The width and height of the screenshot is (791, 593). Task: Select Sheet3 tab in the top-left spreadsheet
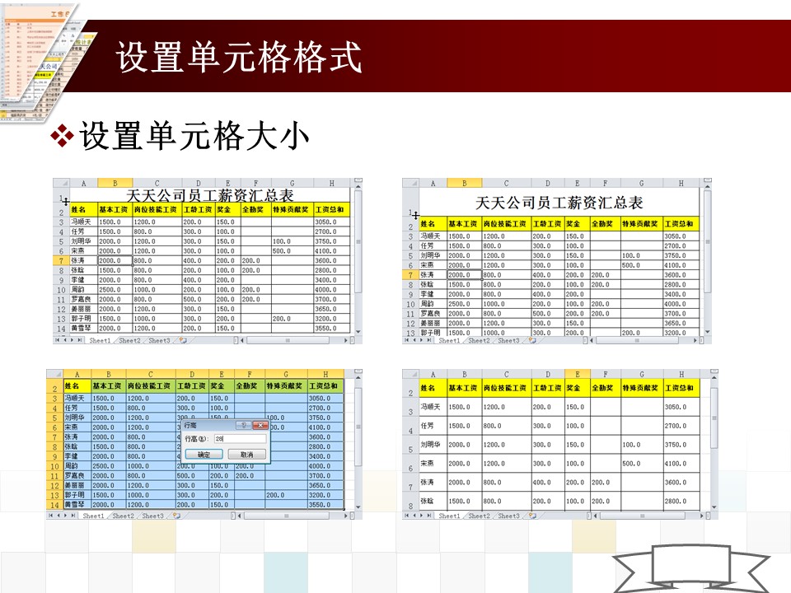coord(159,340)
